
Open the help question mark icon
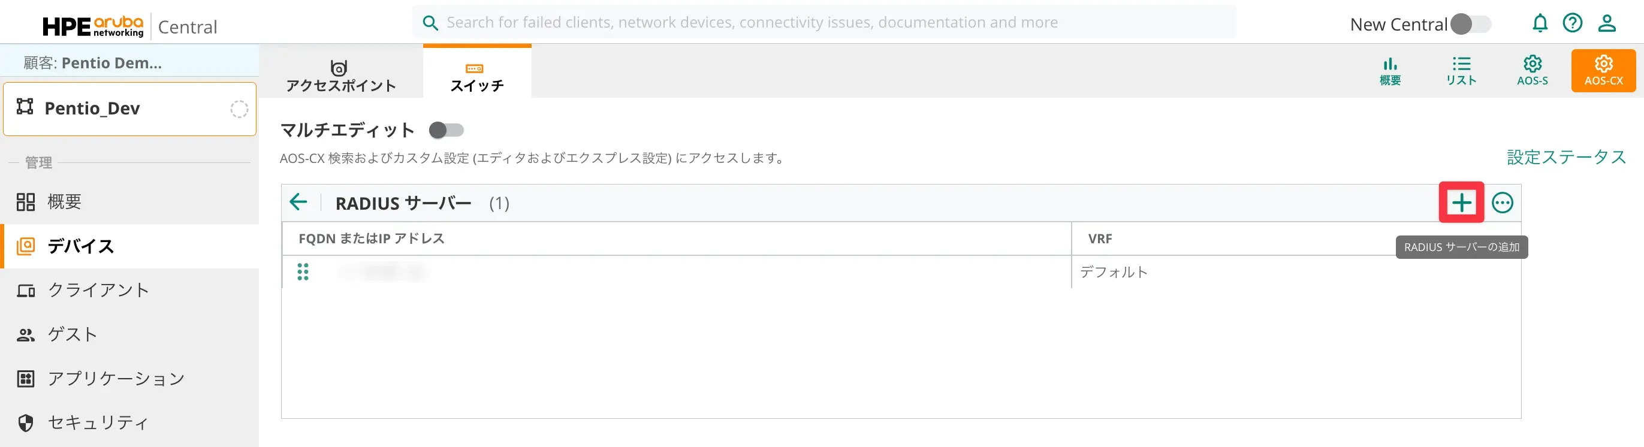pyautogui.click(x=1572, y=23)
